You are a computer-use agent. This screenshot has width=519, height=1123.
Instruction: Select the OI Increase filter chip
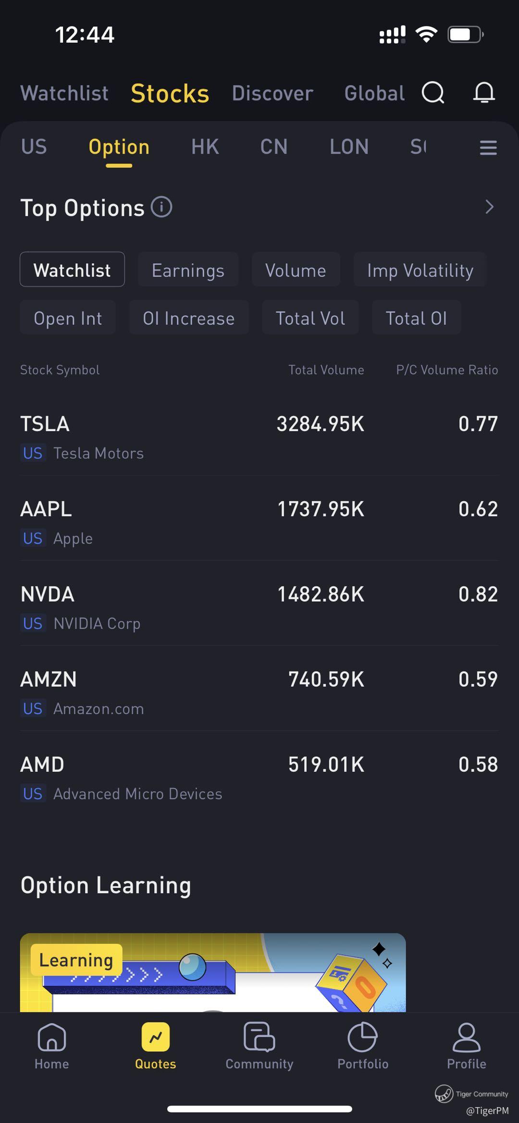[188, 318]
